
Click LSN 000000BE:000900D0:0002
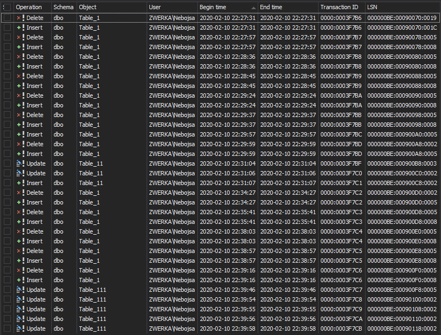coord(402,193)
